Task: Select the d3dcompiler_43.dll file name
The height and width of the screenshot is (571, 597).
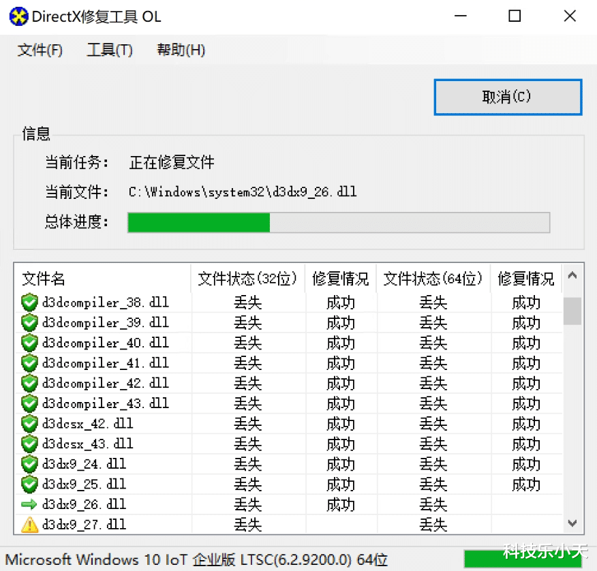Action: 106,403
